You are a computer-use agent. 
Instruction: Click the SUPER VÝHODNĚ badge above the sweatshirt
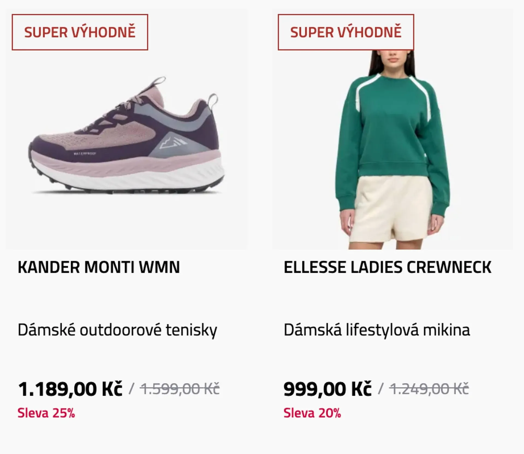346,32
